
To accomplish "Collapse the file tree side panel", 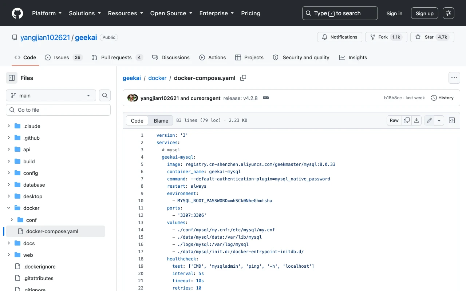I will [12, 78].
